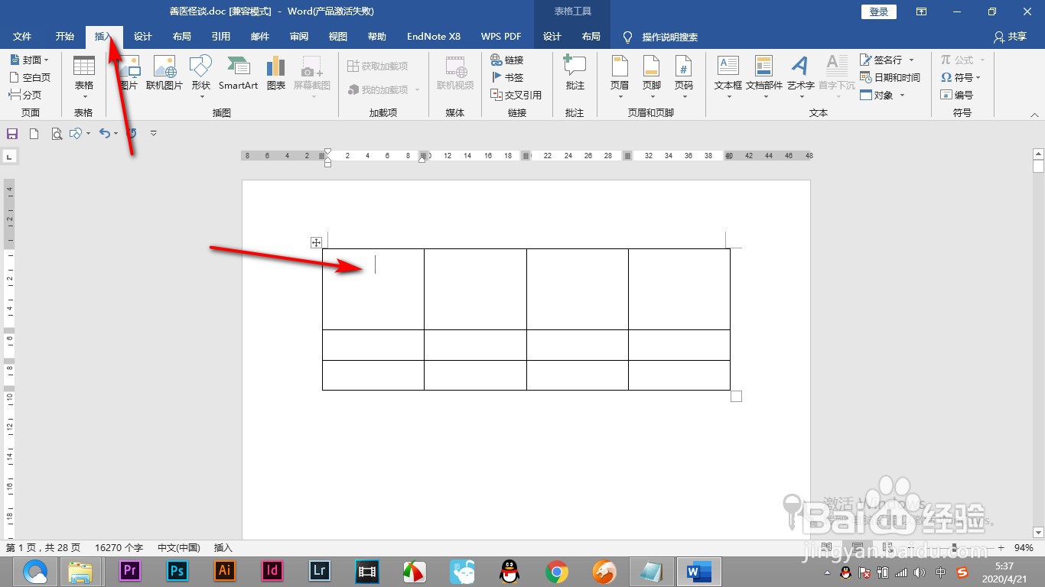Open the 页码 page number dropdown

[684, 76]
